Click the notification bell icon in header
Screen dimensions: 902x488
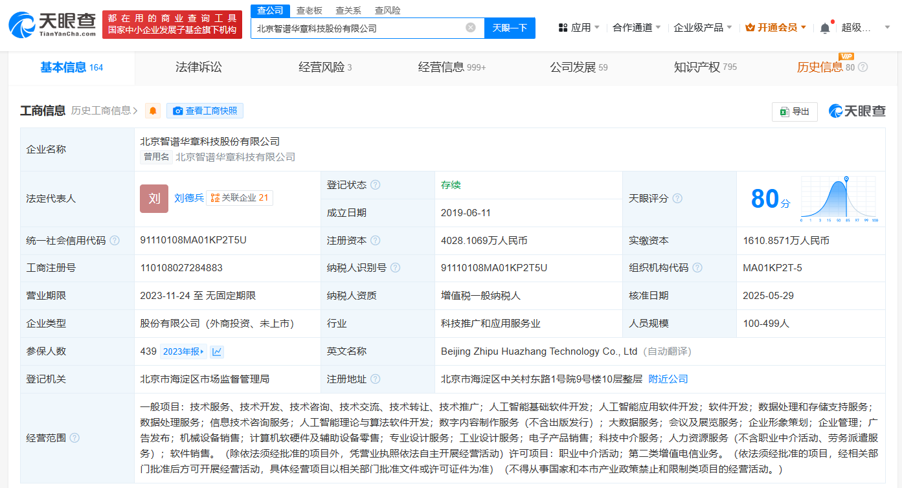click(x=824, y=28)
